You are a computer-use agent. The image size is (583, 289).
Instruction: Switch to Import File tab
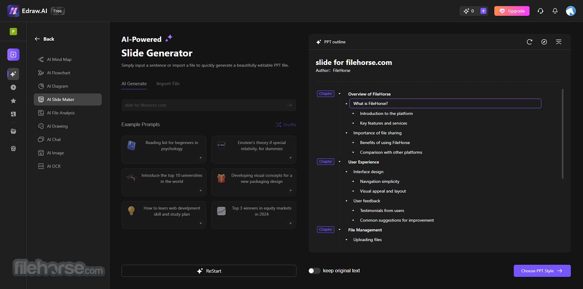(x=168, y=84)
